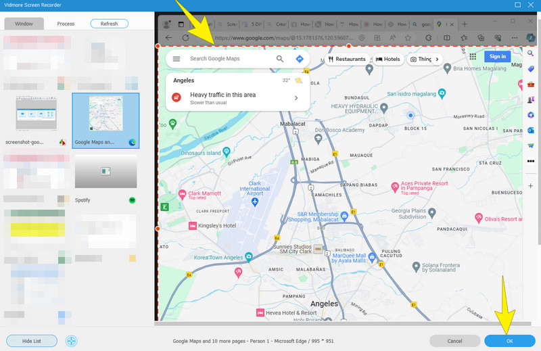Click the Edge split screen icon
The width and height of the screenshot is (541, 351).
447,38
